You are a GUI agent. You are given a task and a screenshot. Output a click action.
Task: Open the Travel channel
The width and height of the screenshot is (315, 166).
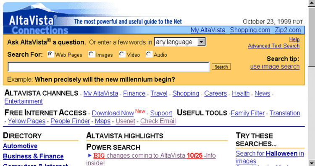tap(159, 93)
